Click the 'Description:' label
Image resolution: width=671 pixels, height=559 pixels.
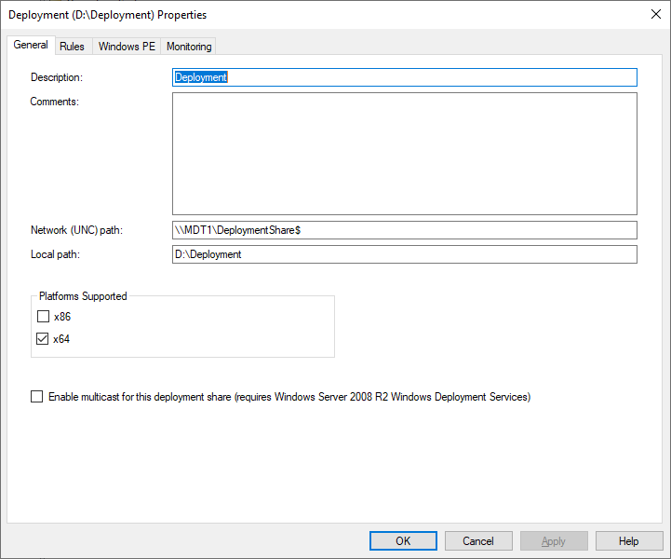click(x=57, y=77)
